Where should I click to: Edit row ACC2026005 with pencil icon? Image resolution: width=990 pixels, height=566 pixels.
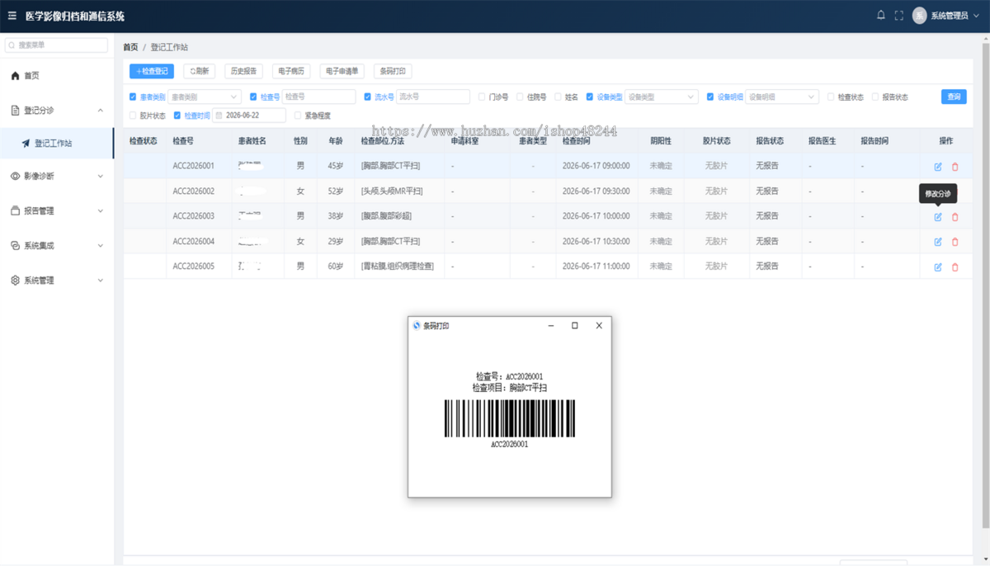pyautogui.click(x=938, y=267)
